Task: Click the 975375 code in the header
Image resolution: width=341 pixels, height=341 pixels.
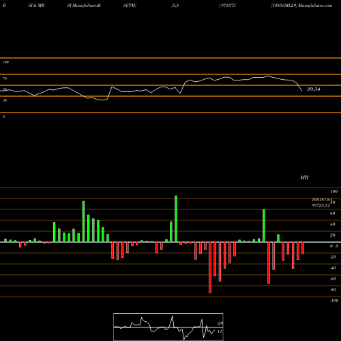Action: [228, 5]
